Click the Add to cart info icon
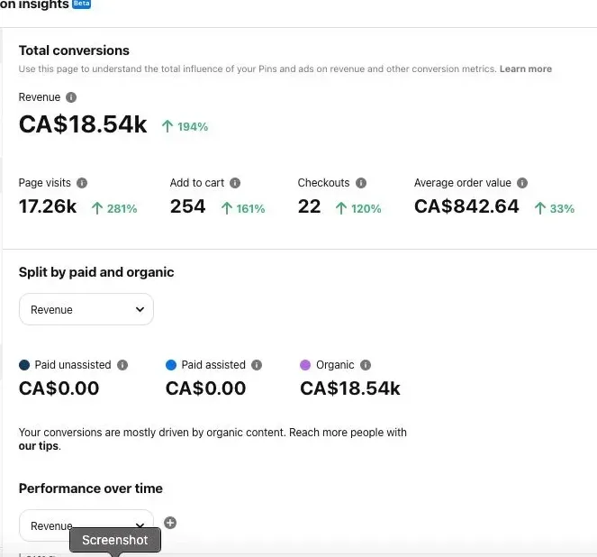 [x=235, y=183]
